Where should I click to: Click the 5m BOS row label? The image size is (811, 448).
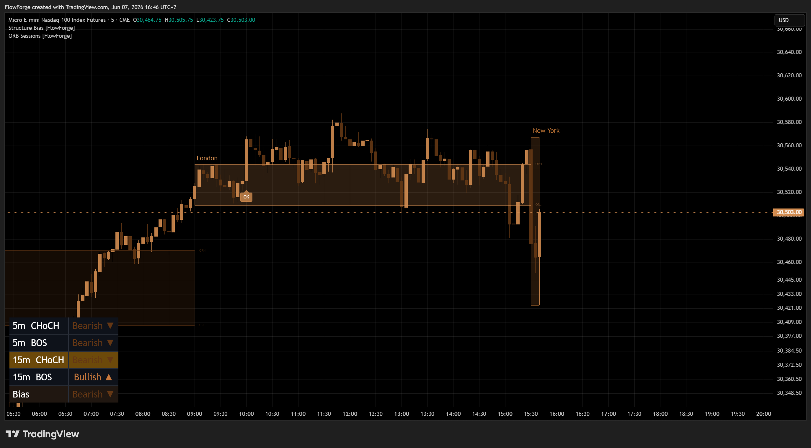(x=39, y=343)
